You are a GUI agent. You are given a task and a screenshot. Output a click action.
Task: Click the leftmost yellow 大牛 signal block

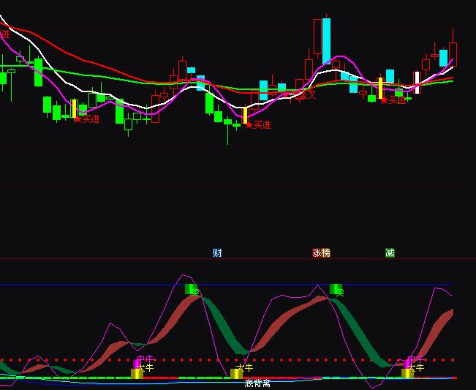137,373
